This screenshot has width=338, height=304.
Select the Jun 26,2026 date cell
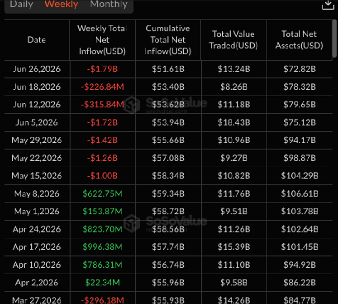pos(37,69)
